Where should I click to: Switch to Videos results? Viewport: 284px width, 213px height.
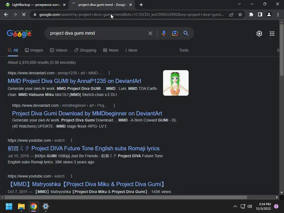[x=59, y=50]
